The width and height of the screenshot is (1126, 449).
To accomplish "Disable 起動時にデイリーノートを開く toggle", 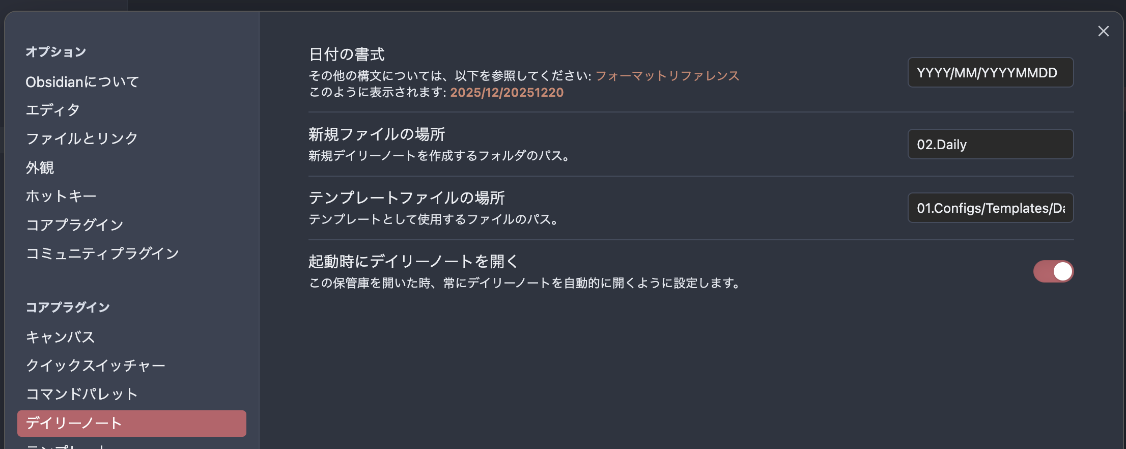I will (1053, 271).
